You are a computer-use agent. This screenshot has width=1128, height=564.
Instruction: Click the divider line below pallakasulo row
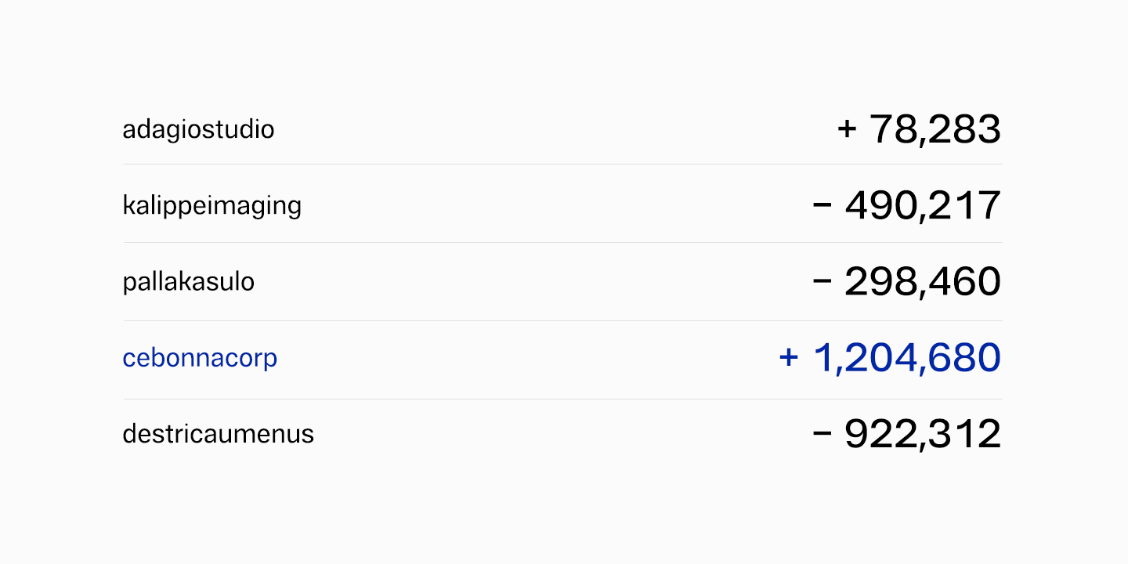pyautogui.click(x=562, y=321)
